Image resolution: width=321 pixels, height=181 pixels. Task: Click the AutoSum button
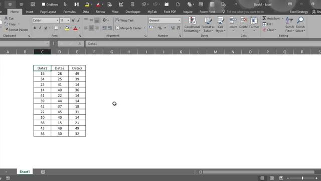coord(271,18)
